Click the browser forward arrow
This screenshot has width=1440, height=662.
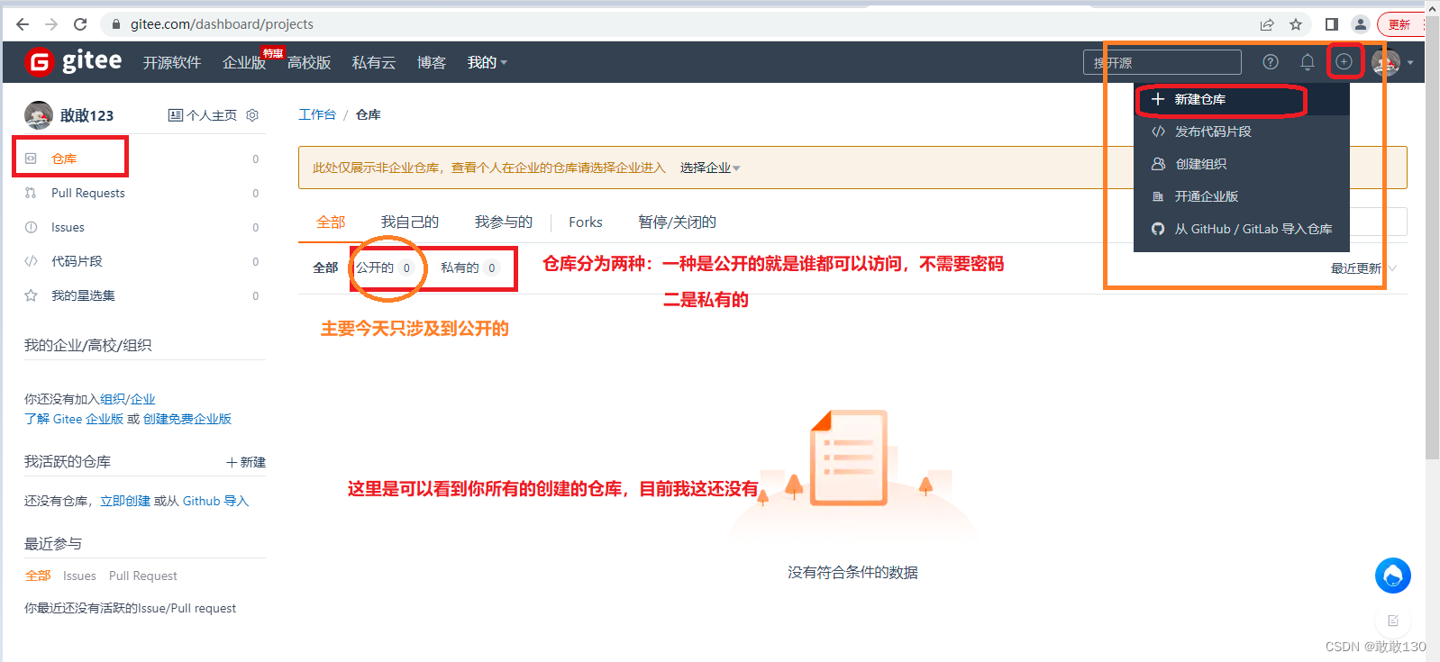pyautogui.click(x=51, y=24)
